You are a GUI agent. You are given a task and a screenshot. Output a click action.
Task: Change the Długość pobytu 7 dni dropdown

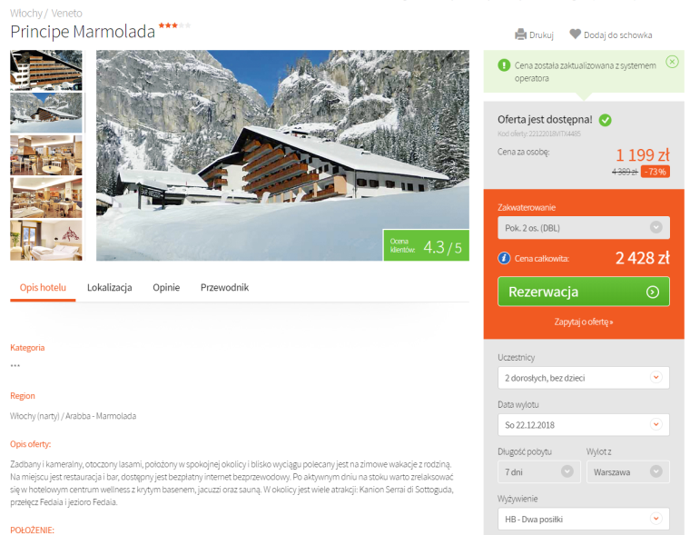(539, 472)
